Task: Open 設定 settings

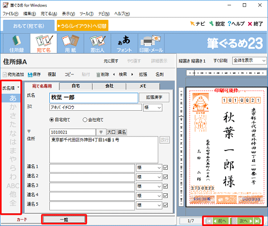Action: (217, 24)
